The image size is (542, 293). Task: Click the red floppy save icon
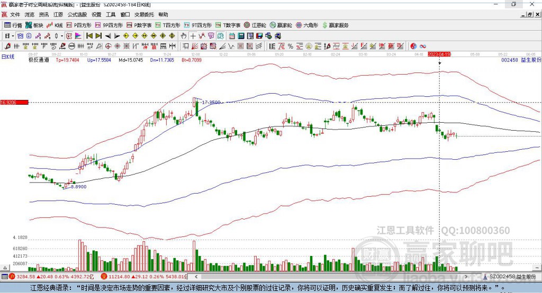[x=259, y=36]
